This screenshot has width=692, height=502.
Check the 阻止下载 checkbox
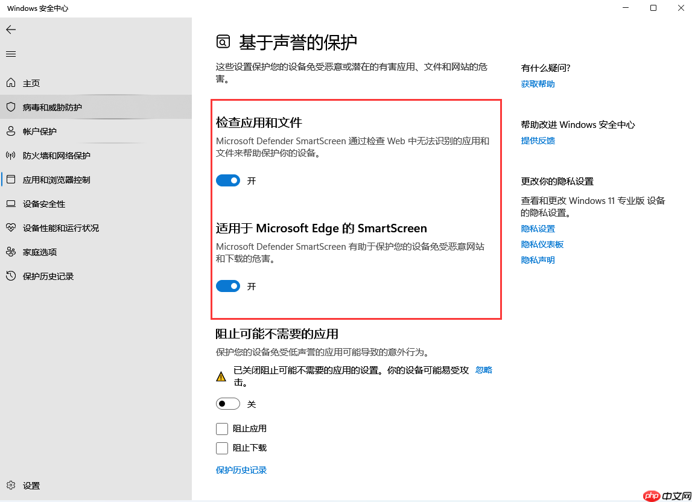click(x=220, y=448)
